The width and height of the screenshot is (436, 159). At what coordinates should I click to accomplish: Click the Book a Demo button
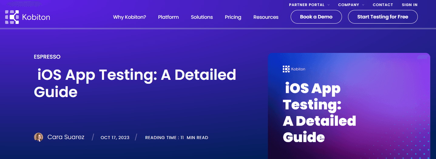(316, 17)
